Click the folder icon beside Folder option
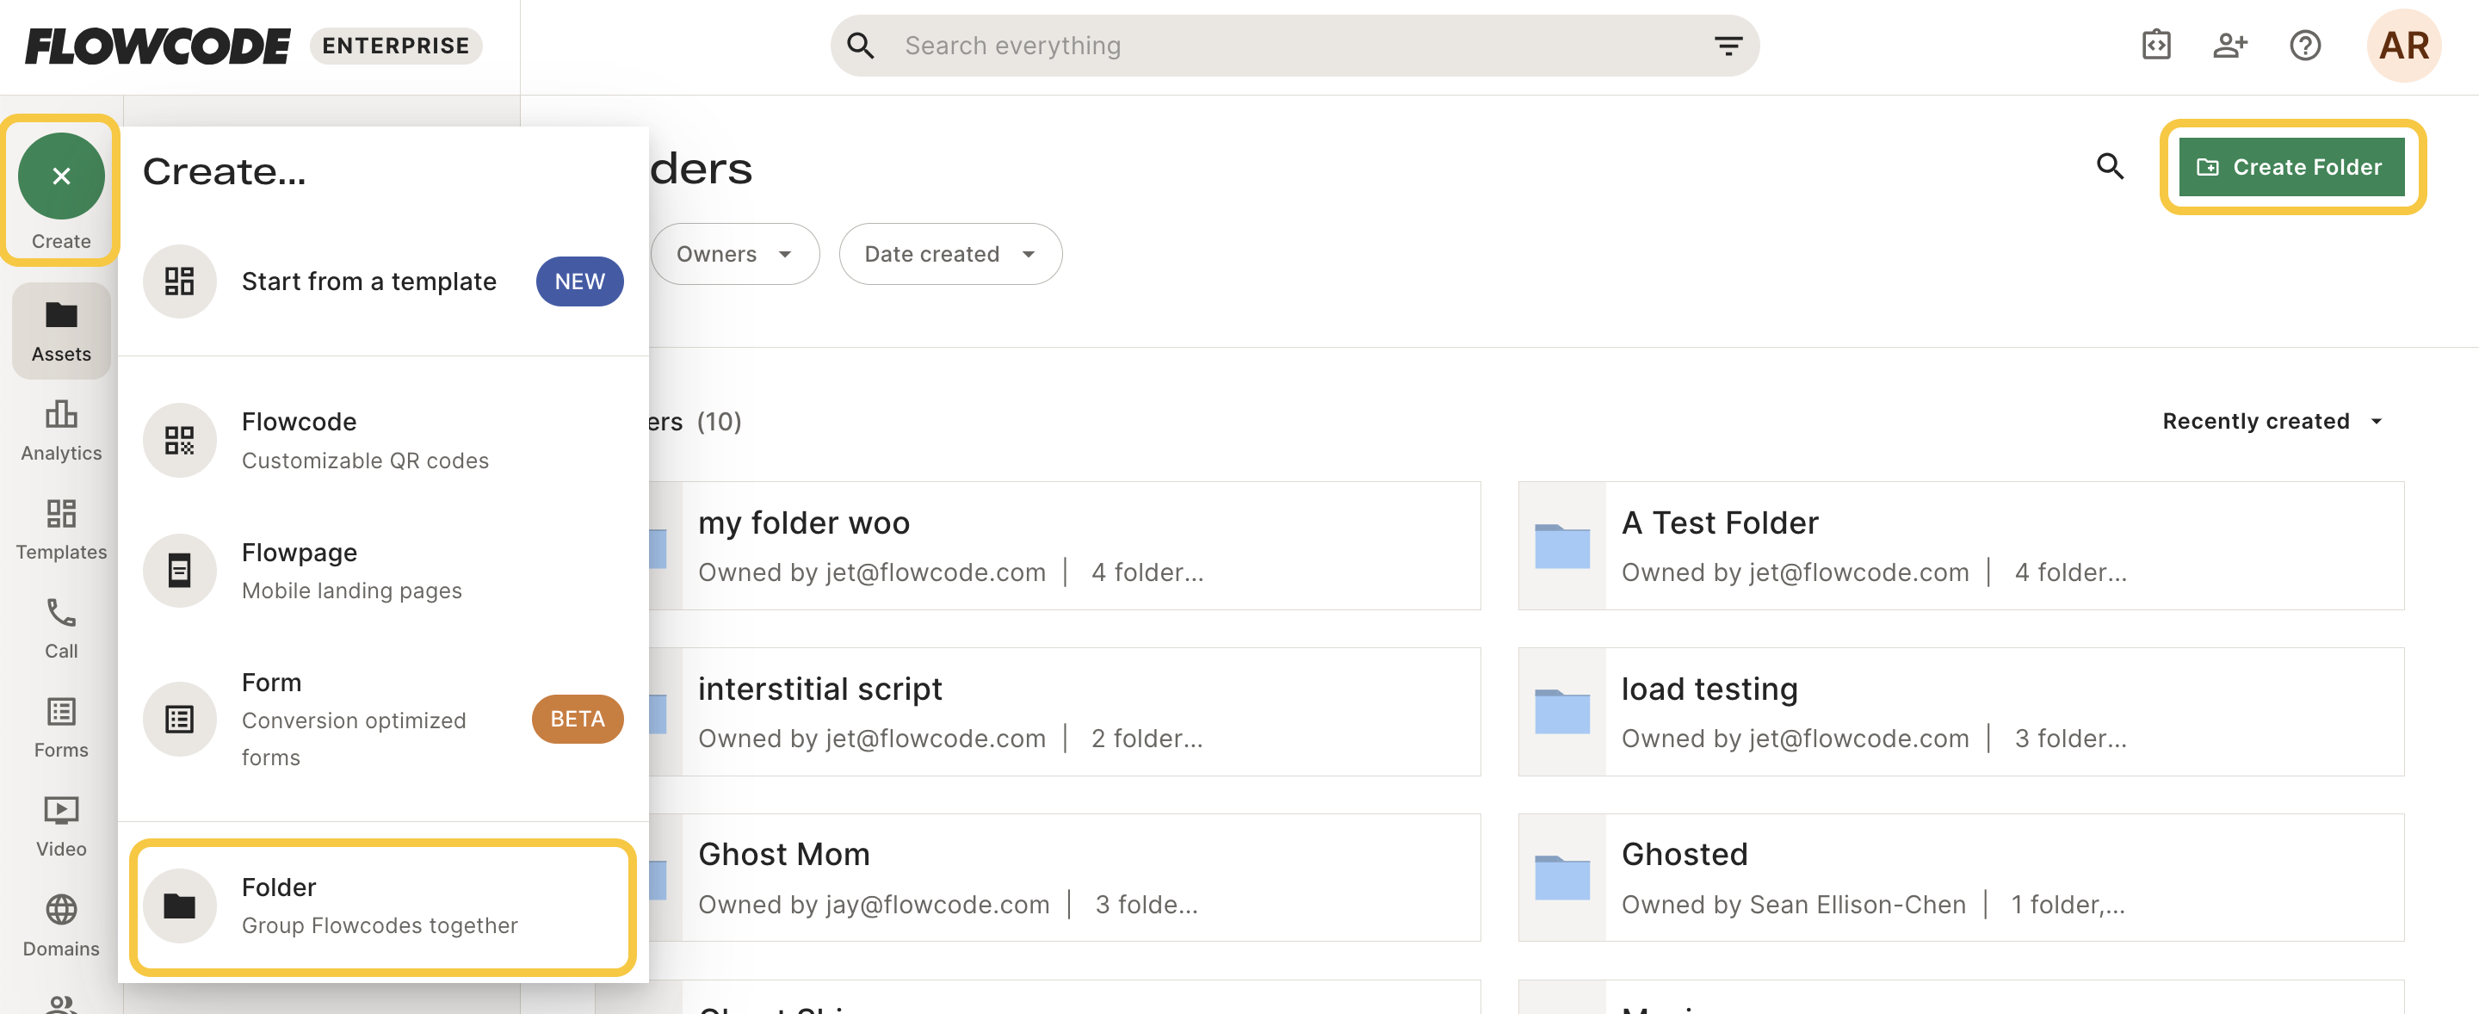Image resolution: width=2479 pixels, height=1014 pixels. [x=179, y=906]
